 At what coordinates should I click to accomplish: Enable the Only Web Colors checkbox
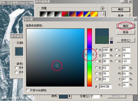pyautogui.click(x=27, y=90)
